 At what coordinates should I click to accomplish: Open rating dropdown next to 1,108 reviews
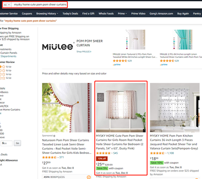pos(166,153)
